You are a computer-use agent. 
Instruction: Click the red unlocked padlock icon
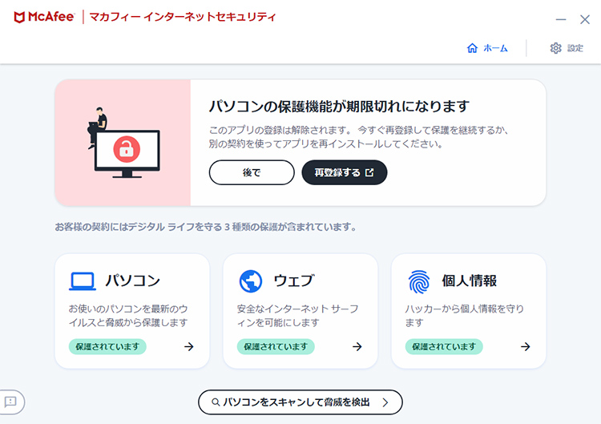coord(127,149)
